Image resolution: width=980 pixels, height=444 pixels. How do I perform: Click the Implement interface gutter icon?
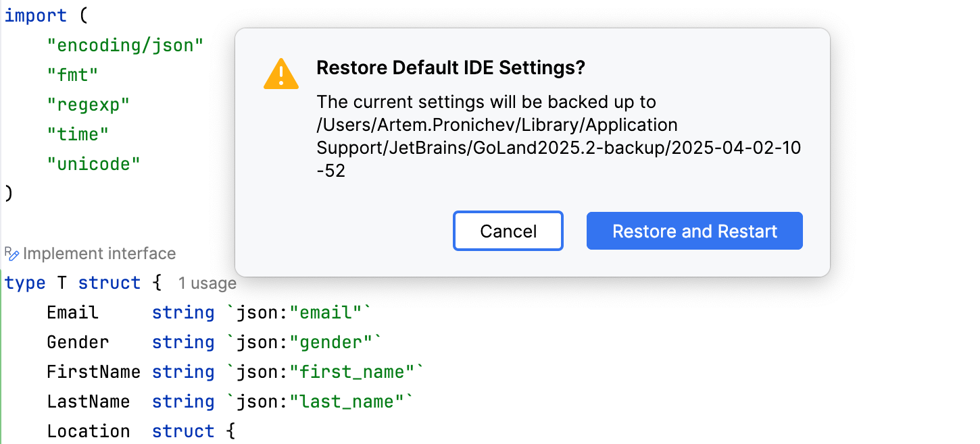coord(9,253)
